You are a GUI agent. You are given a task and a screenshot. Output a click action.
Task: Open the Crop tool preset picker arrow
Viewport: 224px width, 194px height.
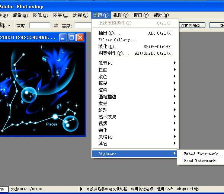point(9,26)
